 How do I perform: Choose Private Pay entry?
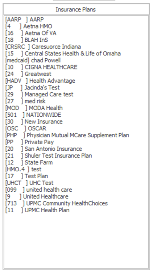29,142
